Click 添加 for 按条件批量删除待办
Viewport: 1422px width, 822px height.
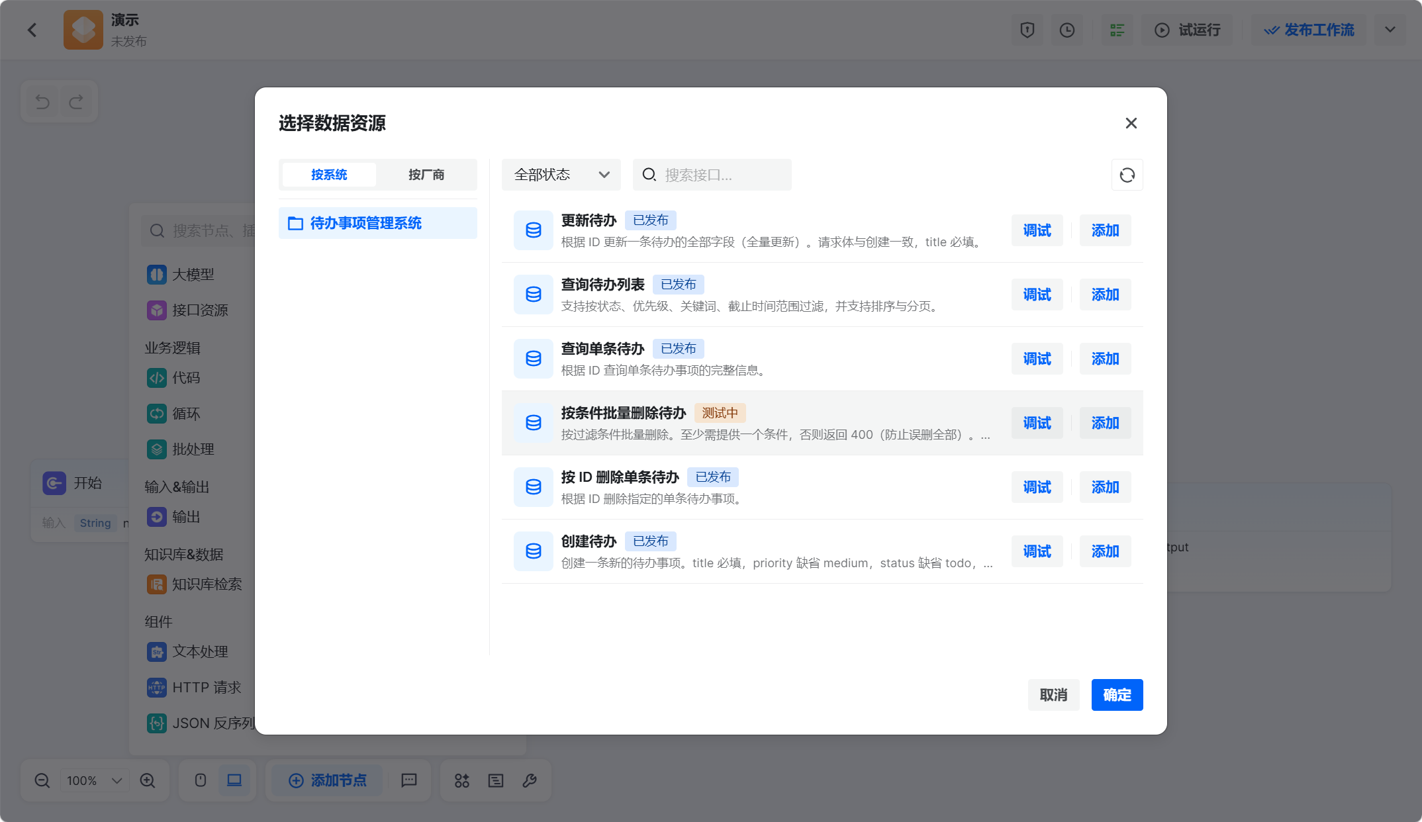(1105, 423)
